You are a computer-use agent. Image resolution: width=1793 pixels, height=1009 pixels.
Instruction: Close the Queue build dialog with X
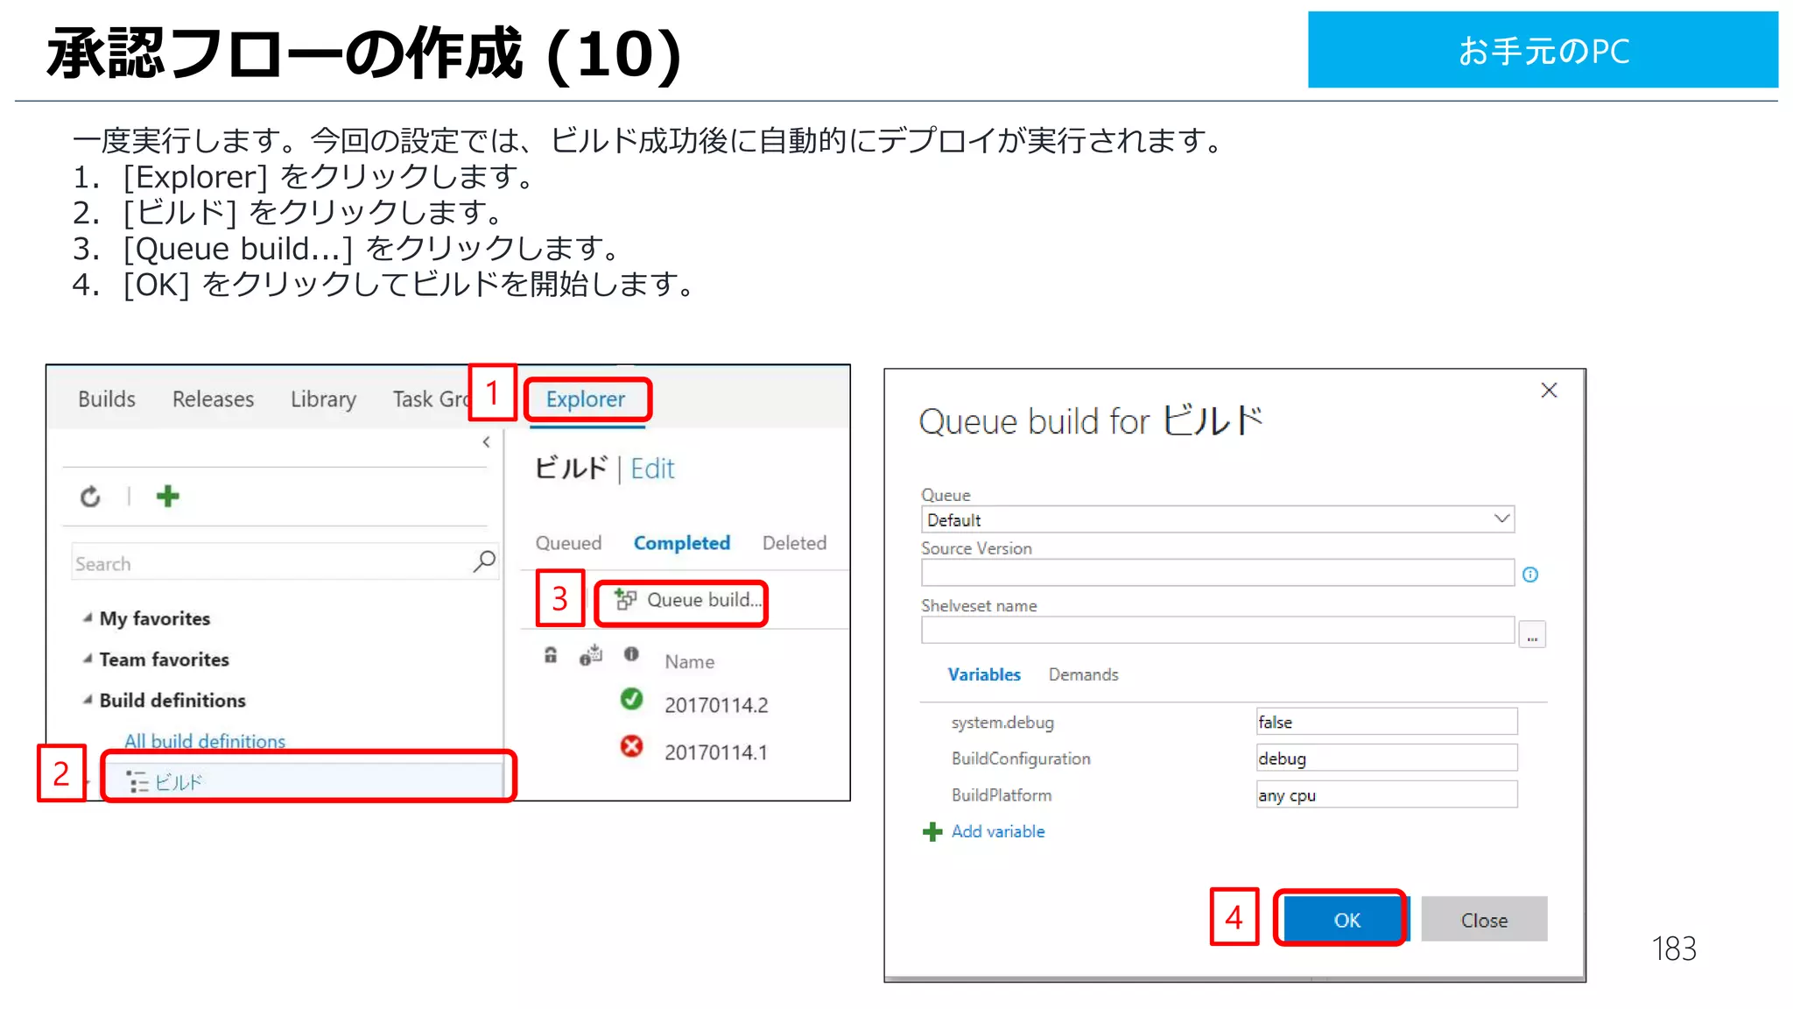coord(1549,391)
